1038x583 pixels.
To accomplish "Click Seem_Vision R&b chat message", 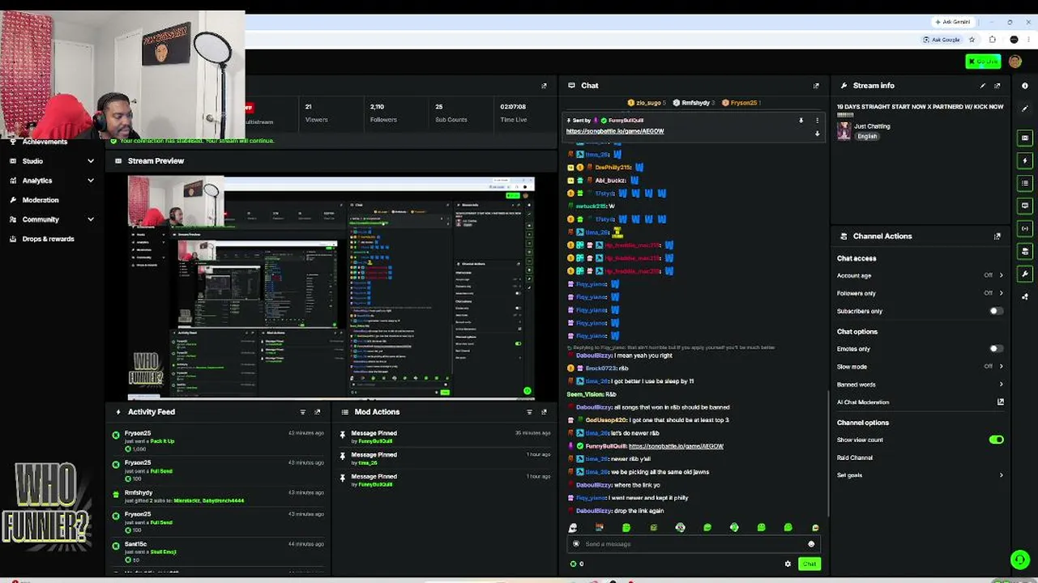I will pos(592,394).
